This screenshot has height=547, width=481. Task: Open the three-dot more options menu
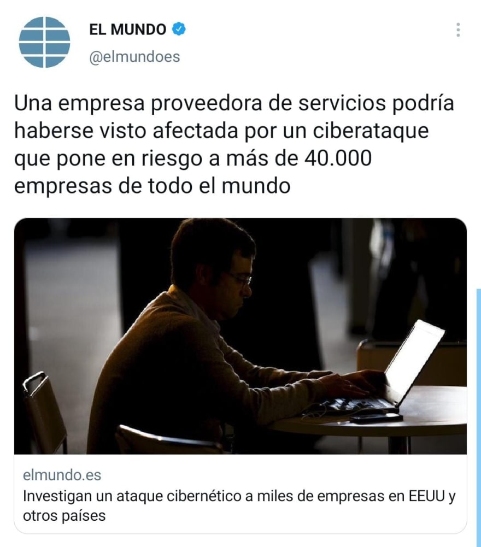click(x=458, y=30)
